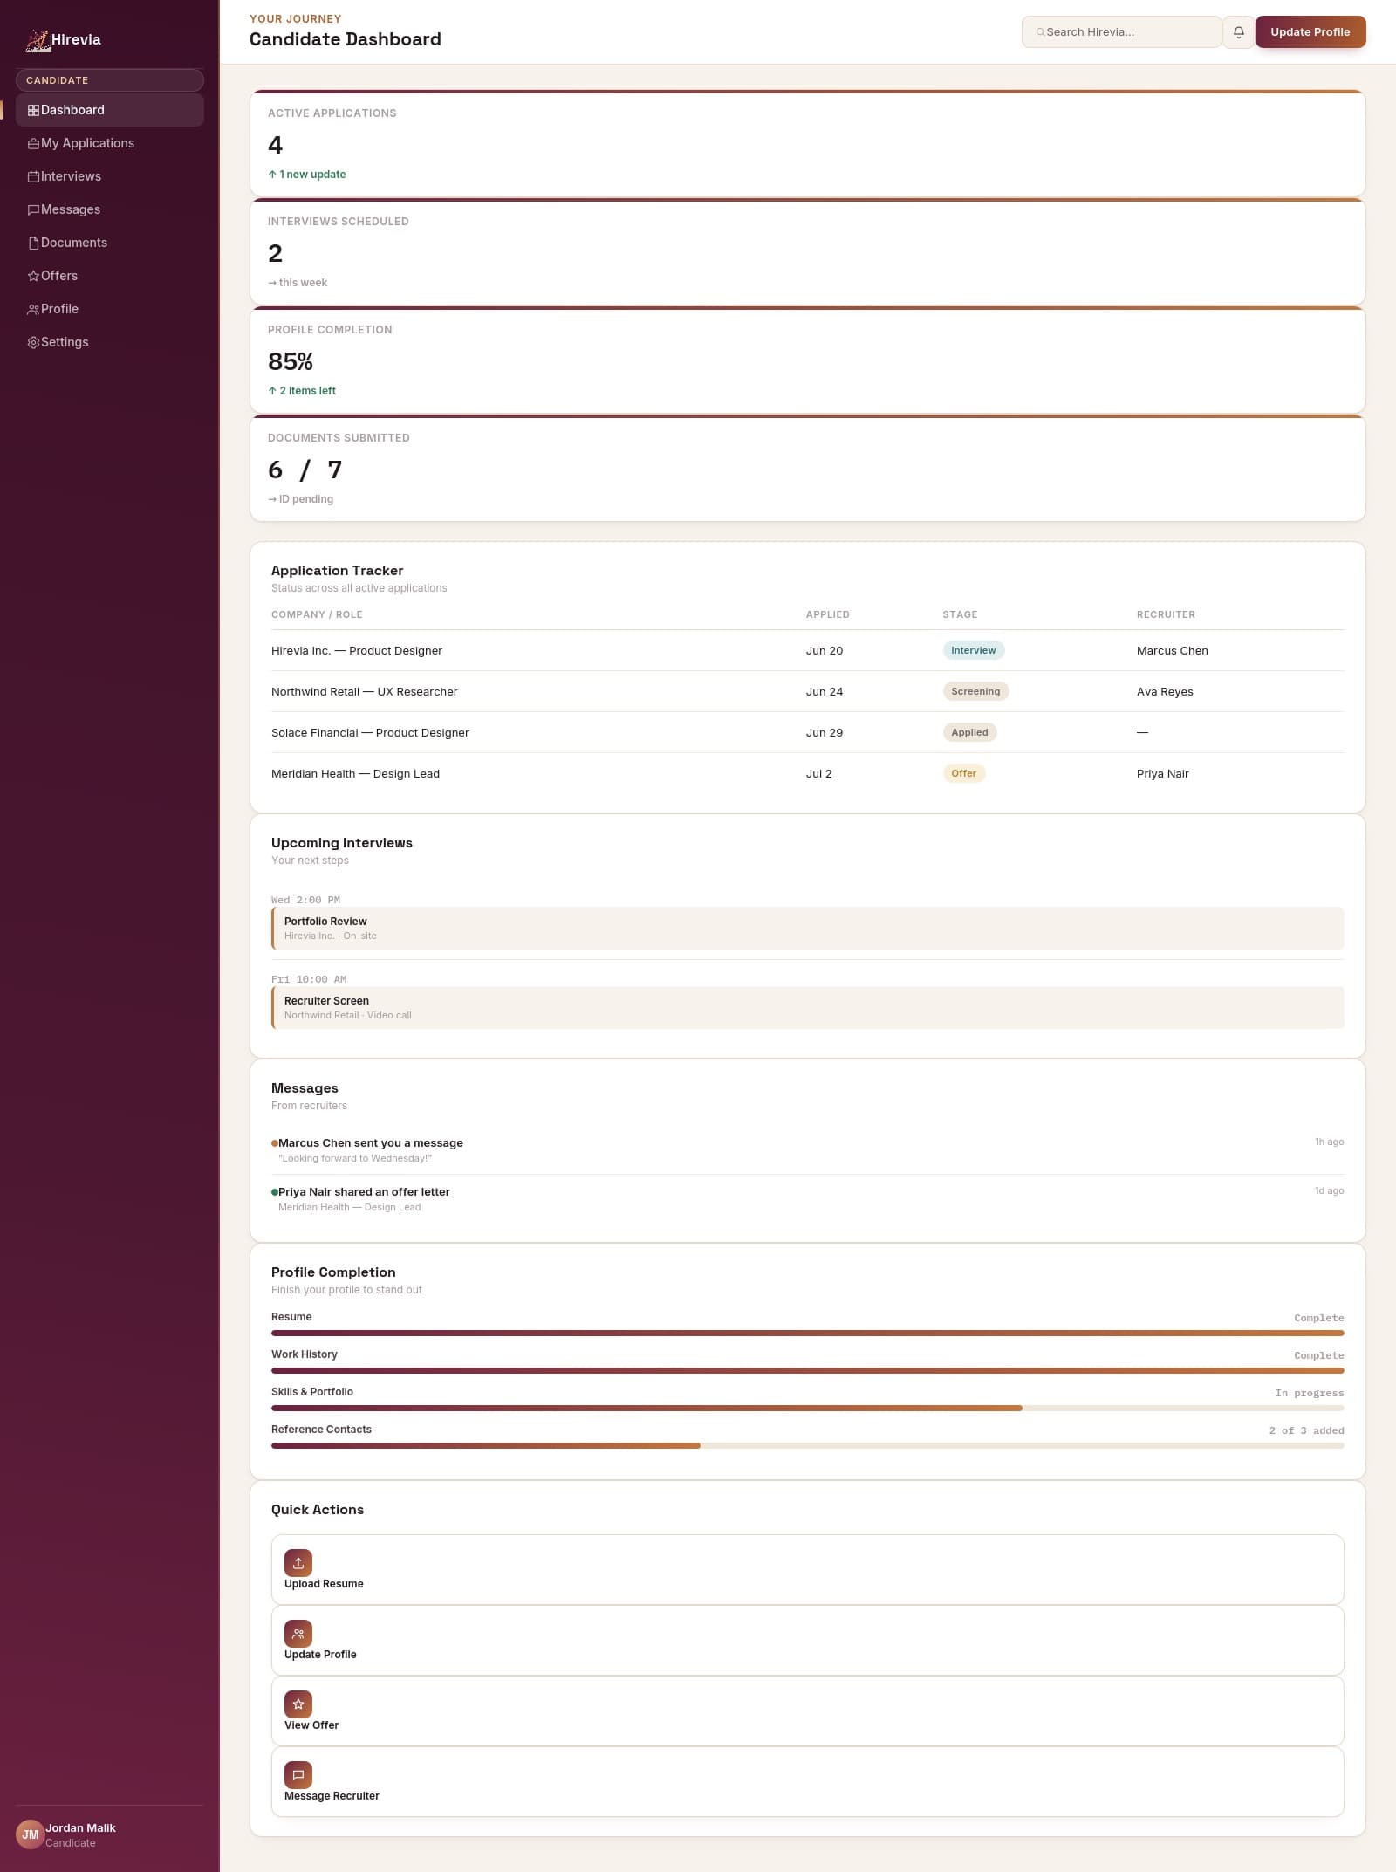This screenshot has width=1396, height=1872.
Task: Open the Portfolio Review interview entry
Action: pyautogui.click(x=807, y=928)
